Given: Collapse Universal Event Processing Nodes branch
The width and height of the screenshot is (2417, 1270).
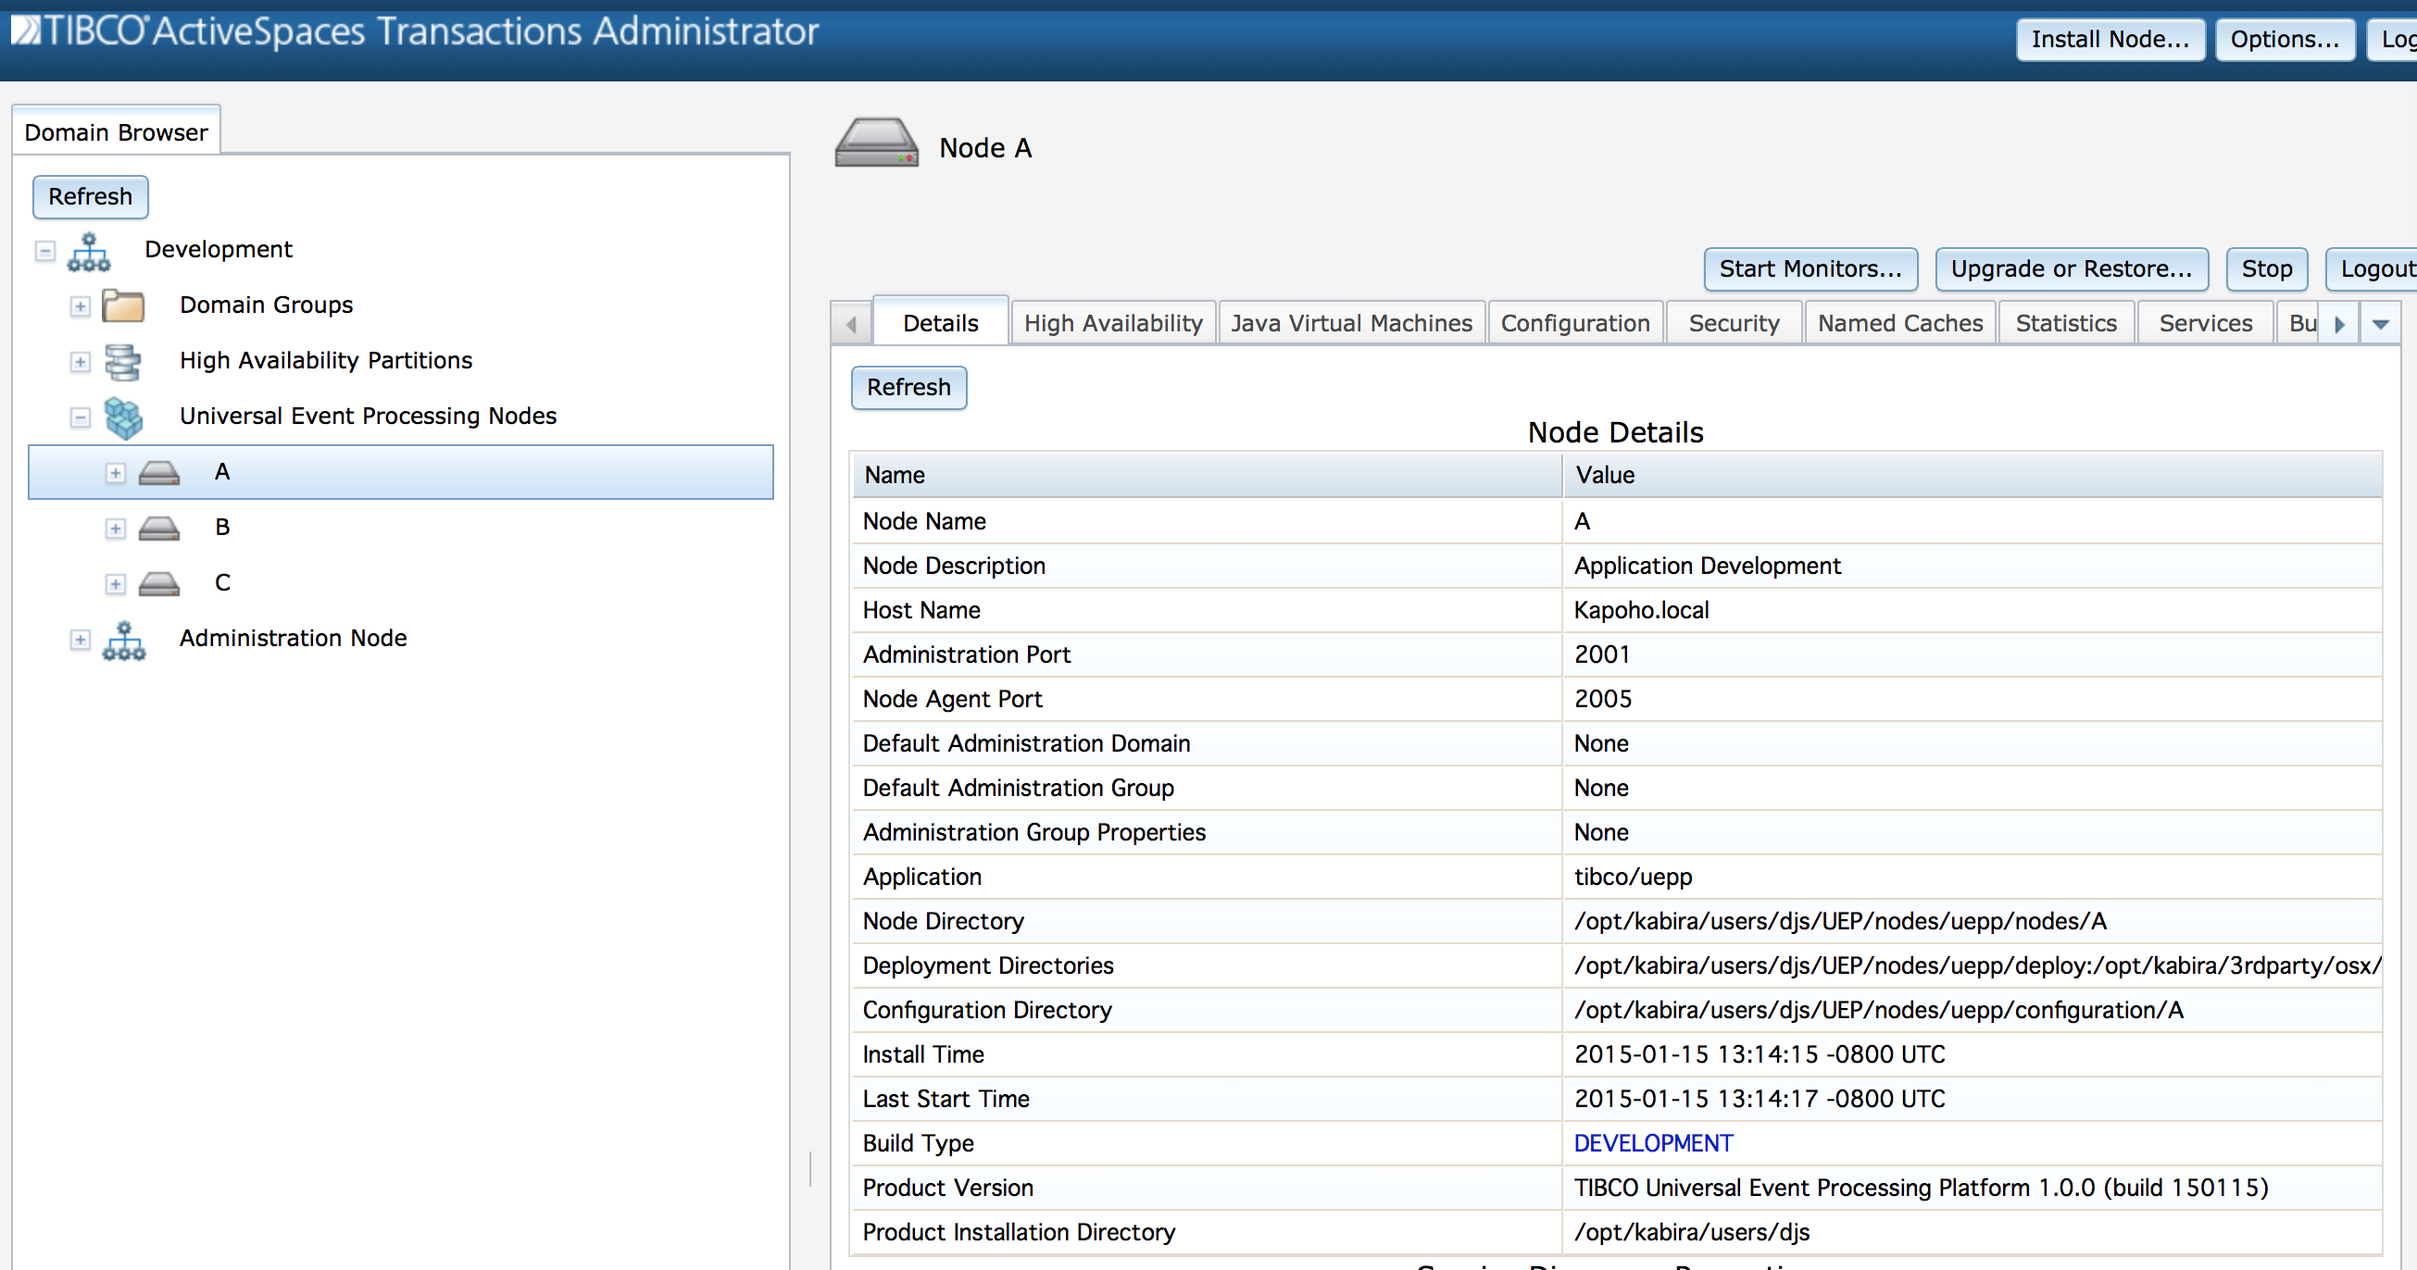Looking at the screenshot, I should click(80, 417).
